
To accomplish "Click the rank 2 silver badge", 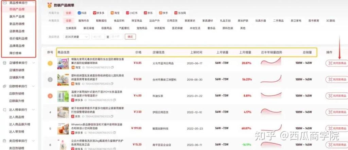I will pos(50,80).
